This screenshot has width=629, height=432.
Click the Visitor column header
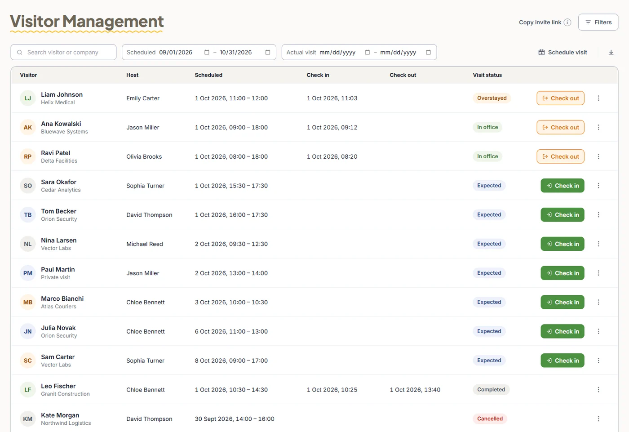pyautogui.click(x=28, y=75)
